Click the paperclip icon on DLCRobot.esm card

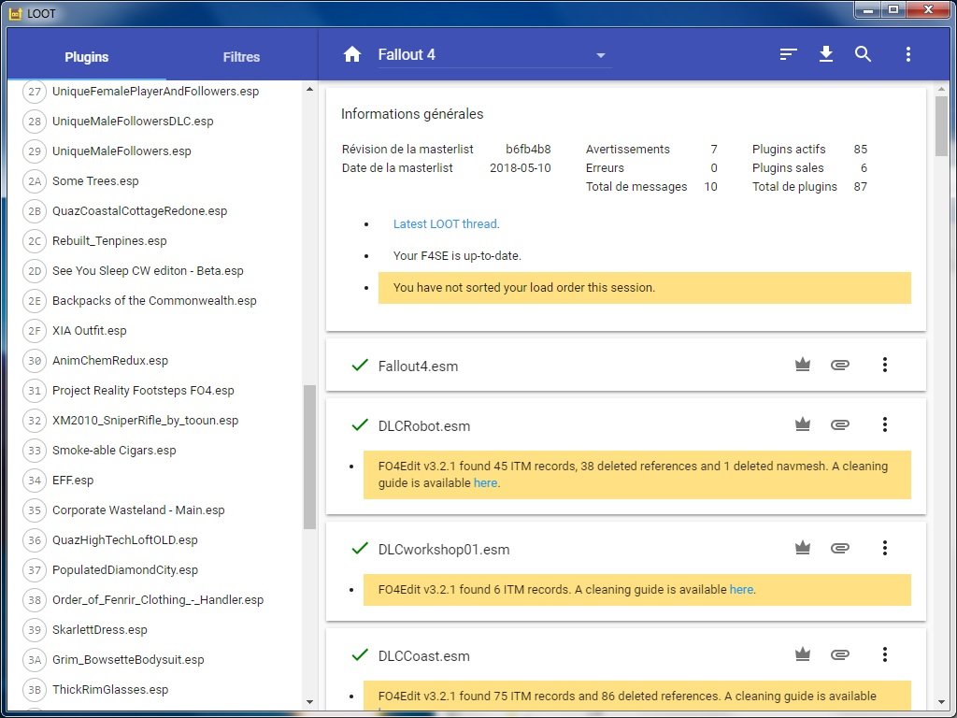[x=840, y=425]
